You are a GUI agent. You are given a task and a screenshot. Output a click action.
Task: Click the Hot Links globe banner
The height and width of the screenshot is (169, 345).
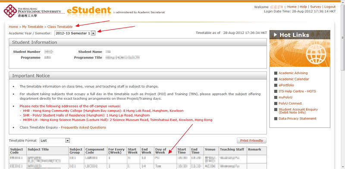300,53
